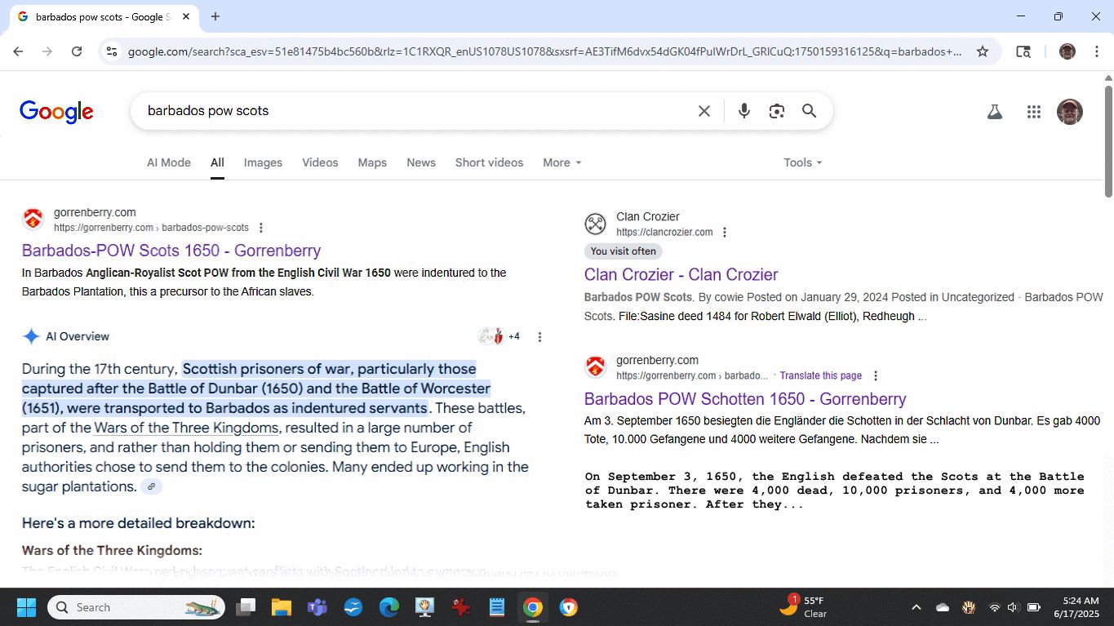Copy AI Overview link chain icon
1114x626 pixels.
[x=151, y=487]
